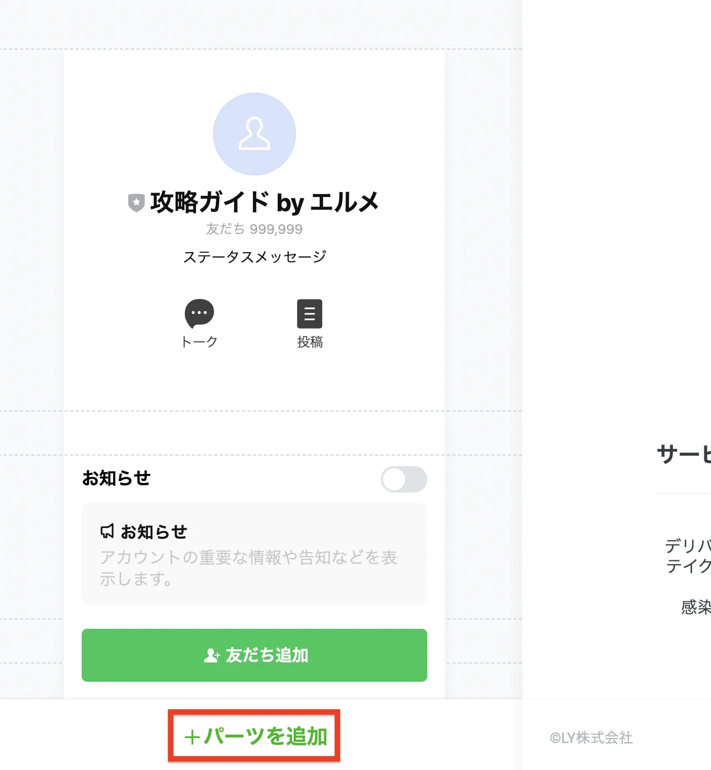Click the megaphone icon beside お知らせ

pyautogui.click(x=107, y=532)
